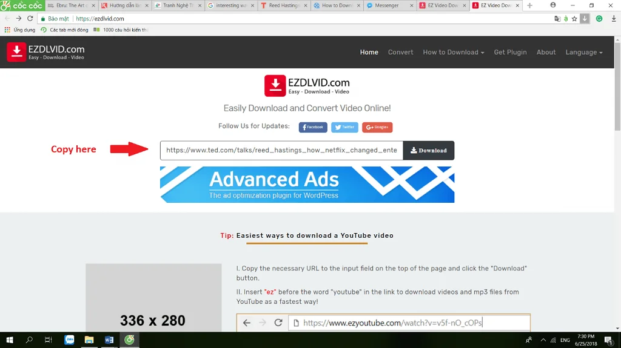Click the browser address bar URL
The image size is (621, 348).
pos(100,19)
